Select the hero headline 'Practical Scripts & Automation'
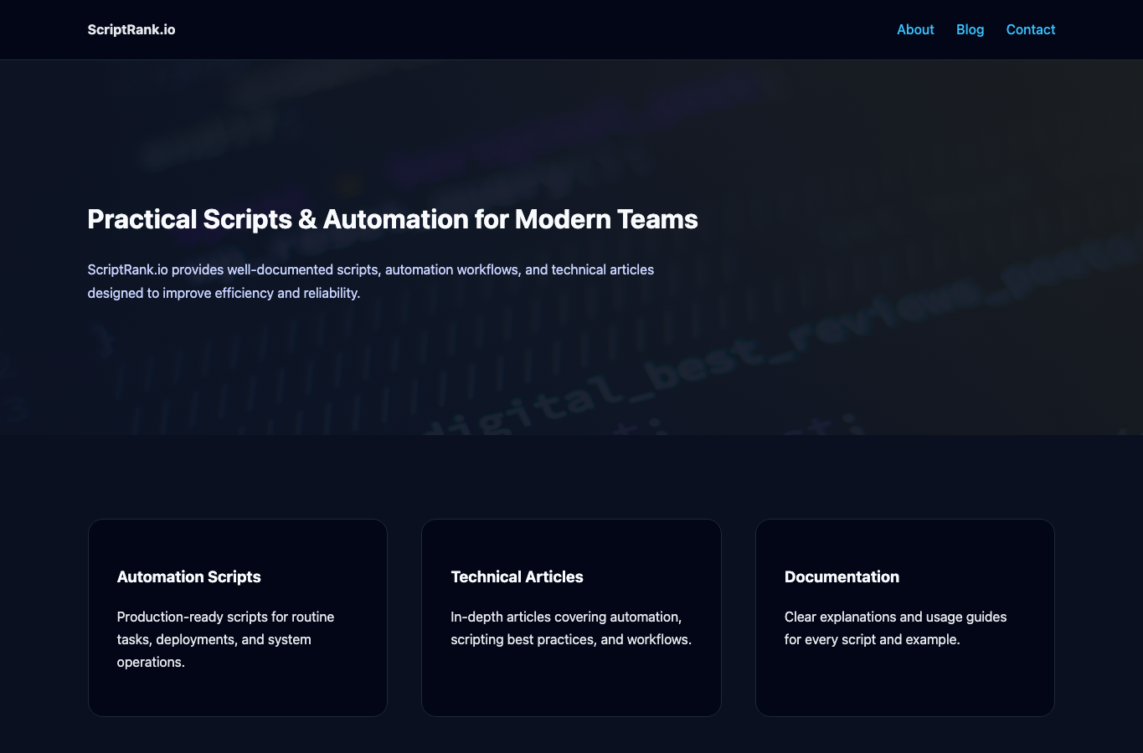Screen dimensions: 1143x753 (393, 219)
